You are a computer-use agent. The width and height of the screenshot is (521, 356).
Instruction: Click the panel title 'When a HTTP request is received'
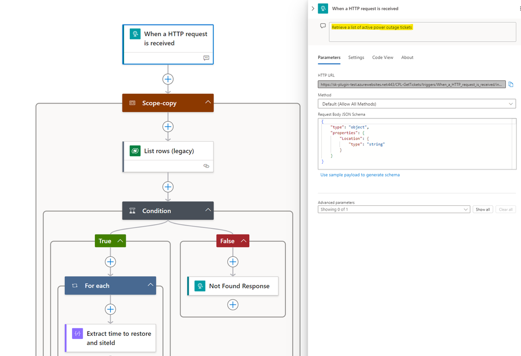(x=365, y=8)
